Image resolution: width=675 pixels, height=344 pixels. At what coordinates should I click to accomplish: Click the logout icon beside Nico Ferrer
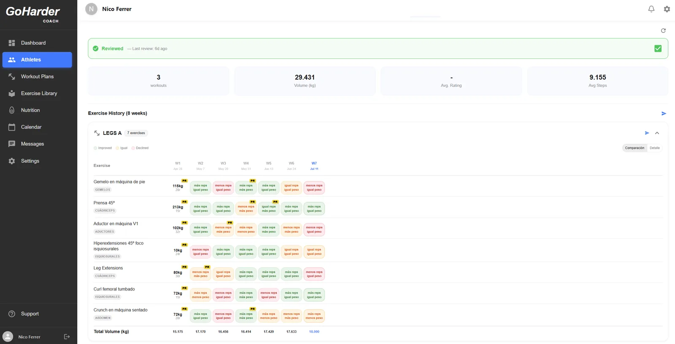tap(67, 336)
